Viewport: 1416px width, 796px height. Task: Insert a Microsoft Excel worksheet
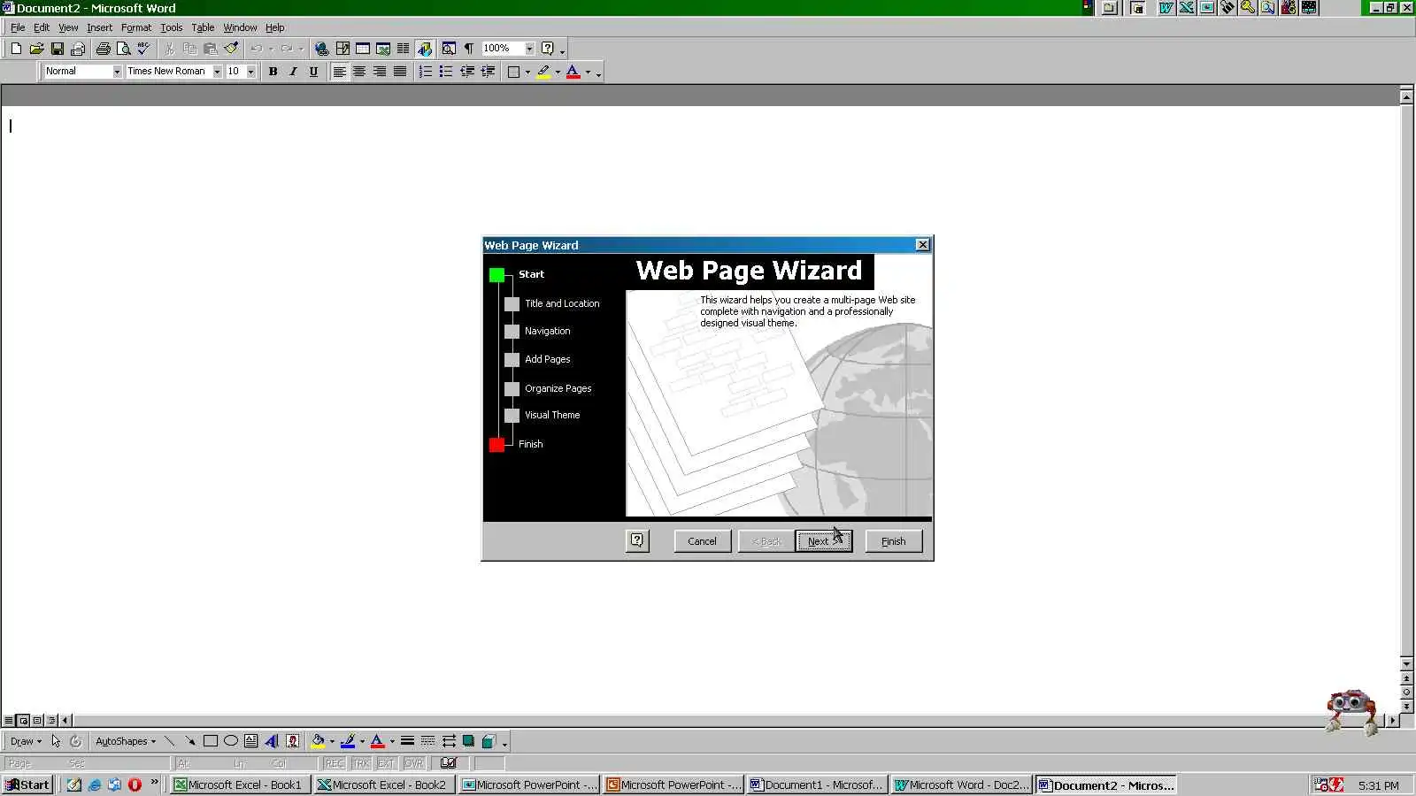pyautogui.click(x=383, y=49)
